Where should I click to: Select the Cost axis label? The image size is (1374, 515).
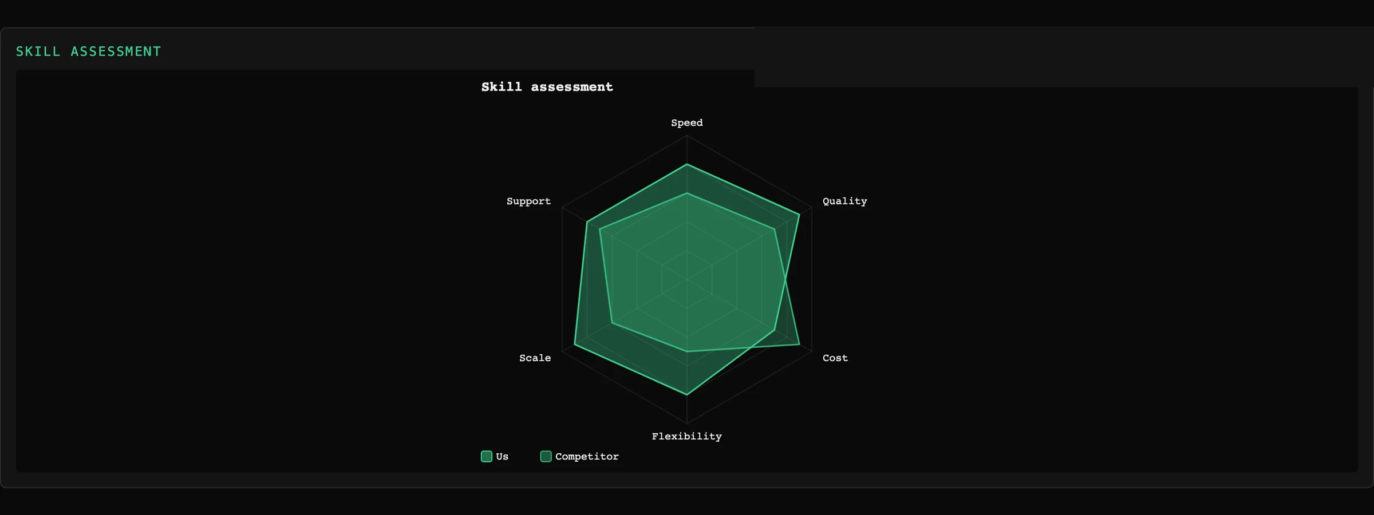coord(835,358)
